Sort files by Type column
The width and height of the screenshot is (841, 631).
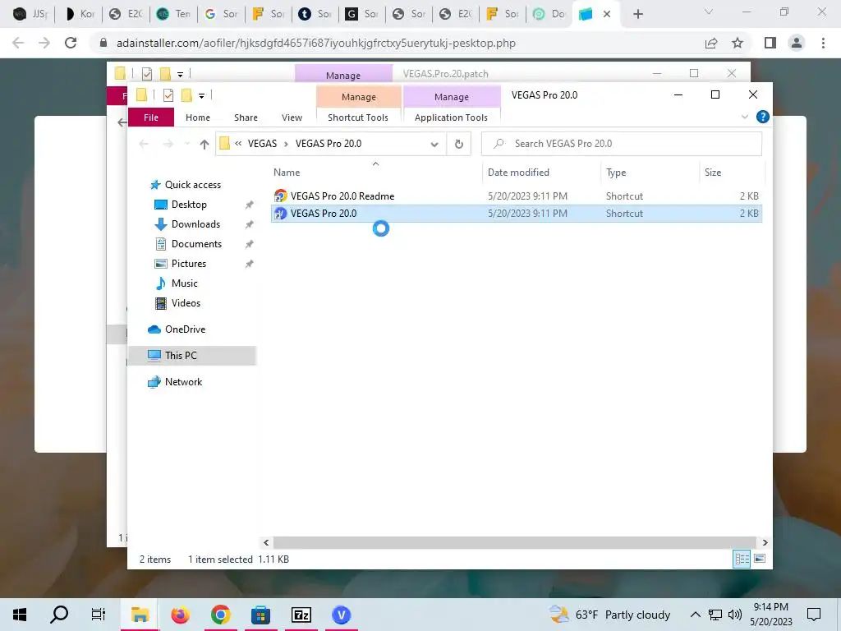point(616,173)
